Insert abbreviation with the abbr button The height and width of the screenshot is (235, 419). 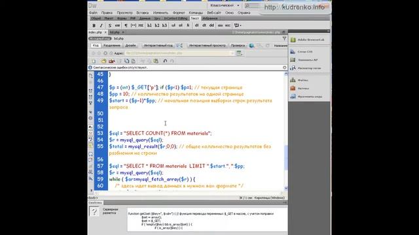(x=220, y=25)
